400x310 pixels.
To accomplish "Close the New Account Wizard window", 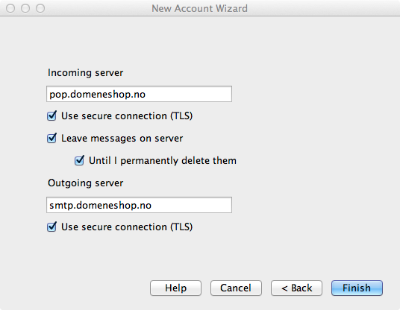I will (x=10, y=8).
